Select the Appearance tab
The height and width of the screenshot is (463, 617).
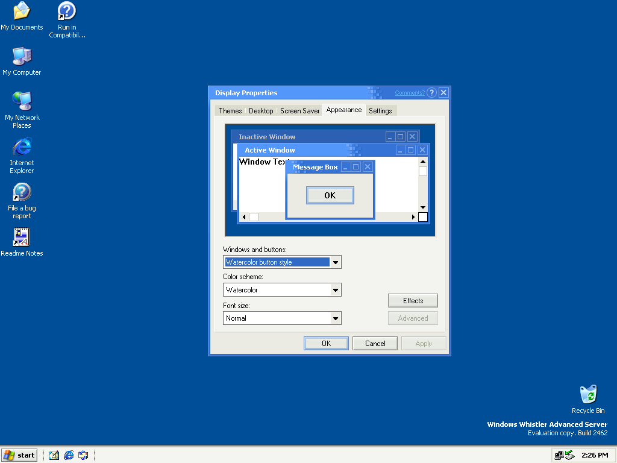[344, 110]
